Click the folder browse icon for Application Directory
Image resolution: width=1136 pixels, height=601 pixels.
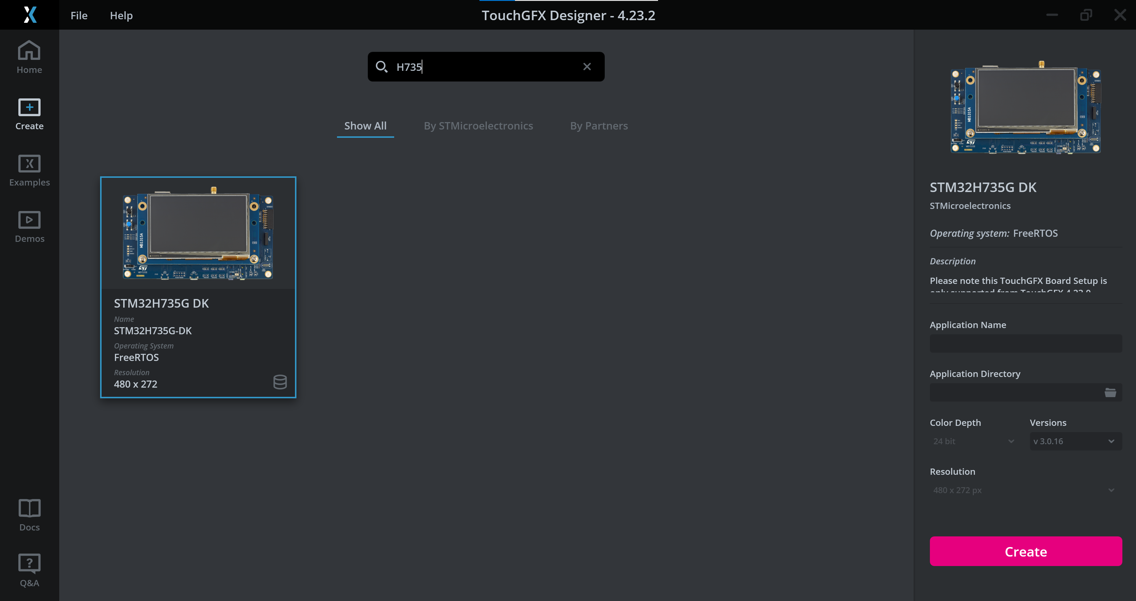click(x=1110, y=392)
